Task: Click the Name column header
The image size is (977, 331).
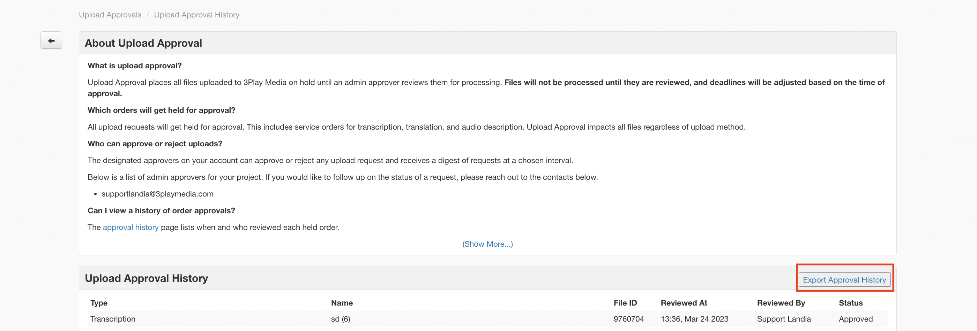Action: (342, 302)
